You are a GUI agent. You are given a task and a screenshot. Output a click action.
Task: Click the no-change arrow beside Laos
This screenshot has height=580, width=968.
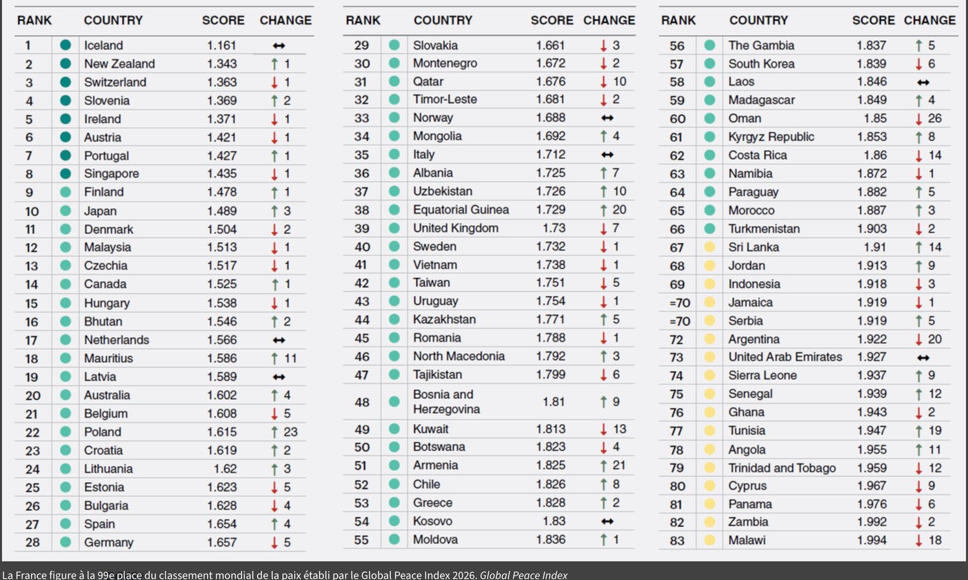point(923,82)
